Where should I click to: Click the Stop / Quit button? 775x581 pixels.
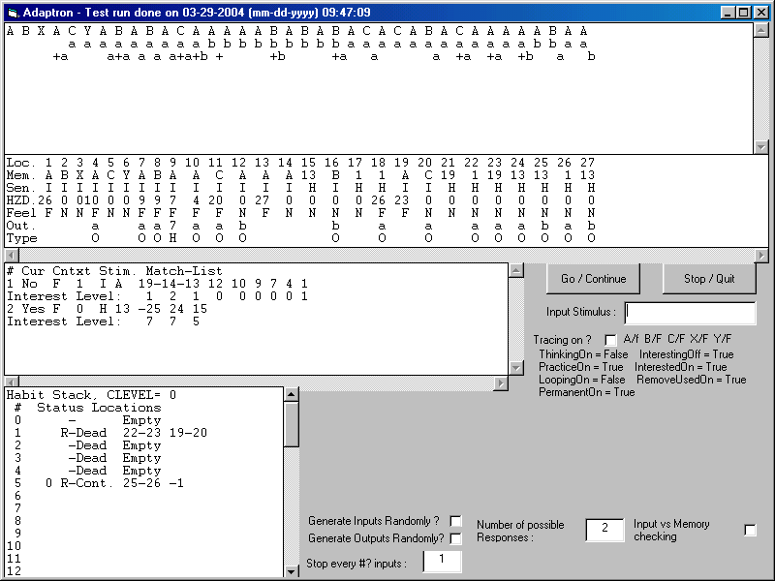(709, 279)
